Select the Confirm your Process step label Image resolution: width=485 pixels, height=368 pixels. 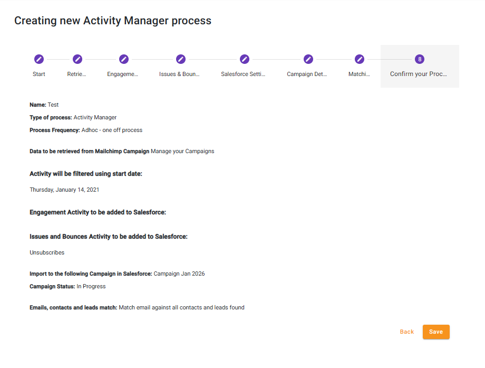click(419, 74)
